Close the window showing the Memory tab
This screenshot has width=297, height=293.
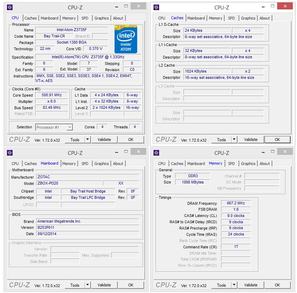click(286, 151)
